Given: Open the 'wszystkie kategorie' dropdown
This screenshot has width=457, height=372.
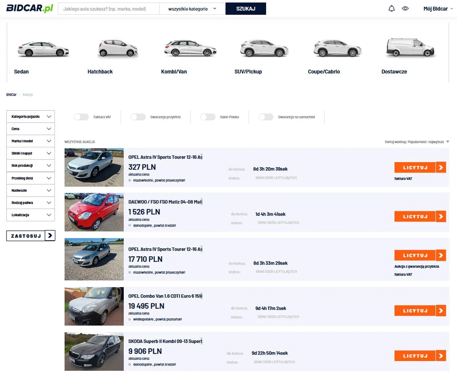Looking at the screenshot, I should [x=192, y=9].
